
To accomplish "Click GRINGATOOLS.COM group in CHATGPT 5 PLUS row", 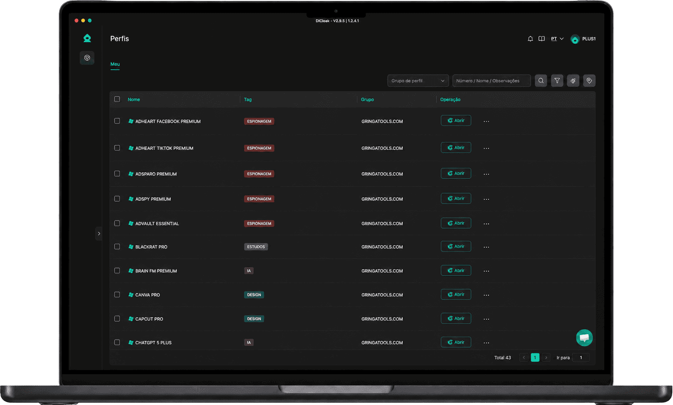I will [382, 343].
